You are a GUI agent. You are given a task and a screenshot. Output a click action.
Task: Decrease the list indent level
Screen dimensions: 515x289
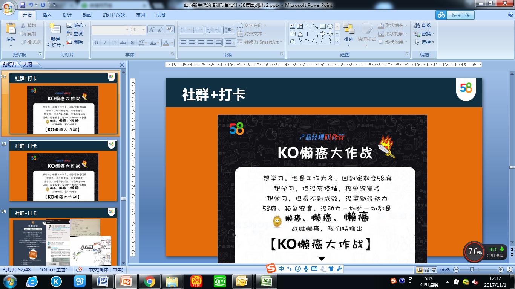tap(210, 30)
